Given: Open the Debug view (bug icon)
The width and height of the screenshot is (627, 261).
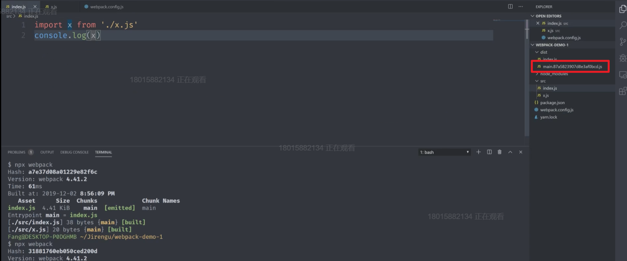Looking at the screenshot, I should [x=622, y=58].
